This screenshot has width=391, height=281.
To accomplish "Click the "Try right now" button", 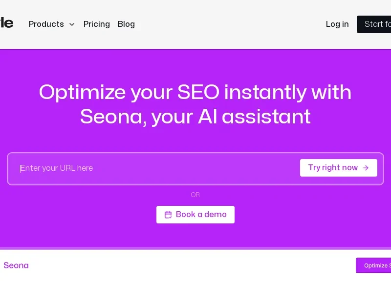I will (x=338, y=168).
